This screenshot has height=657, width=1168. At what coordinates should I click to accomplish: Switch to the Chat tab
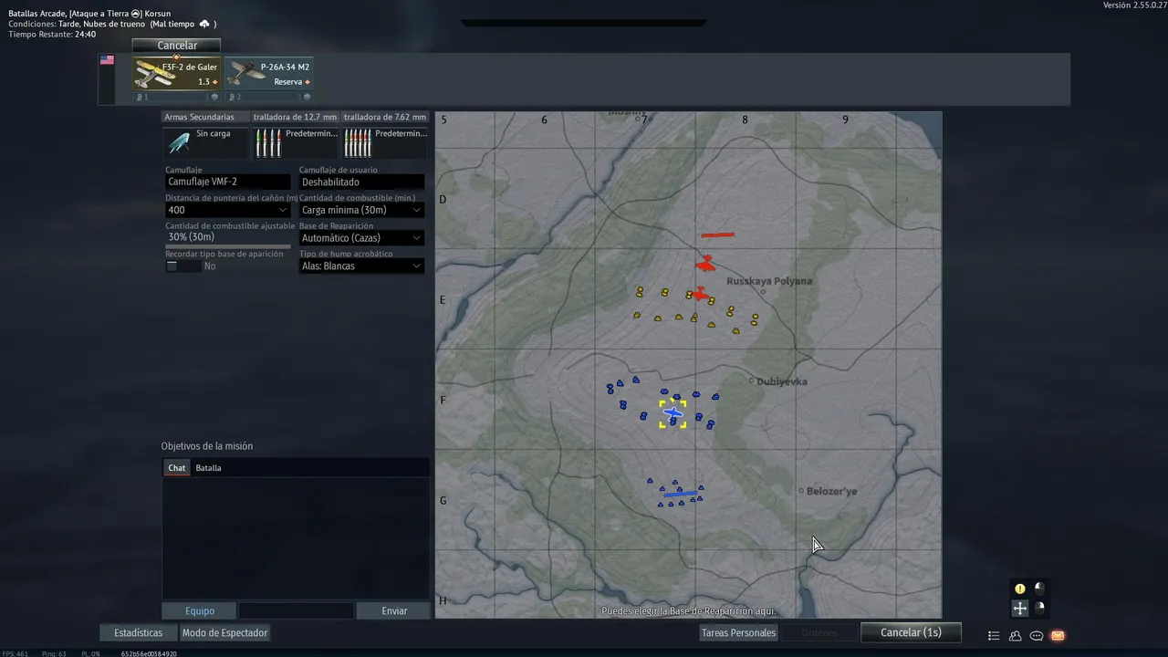(x=177, y=467)
